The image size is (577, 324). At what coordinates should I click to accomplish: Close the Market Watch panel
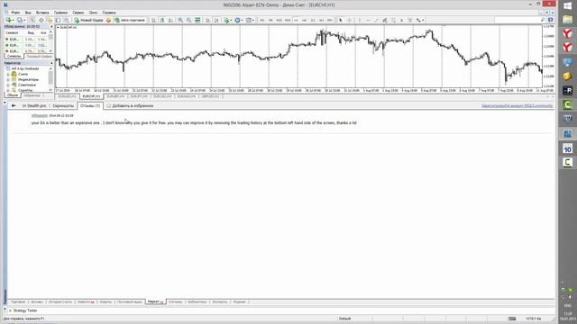coord(51,27)
